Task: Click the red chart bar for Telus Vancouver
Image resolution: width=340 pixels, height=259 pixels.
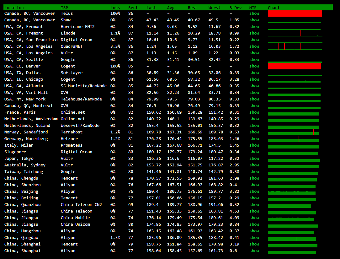Action: (295, 13)
